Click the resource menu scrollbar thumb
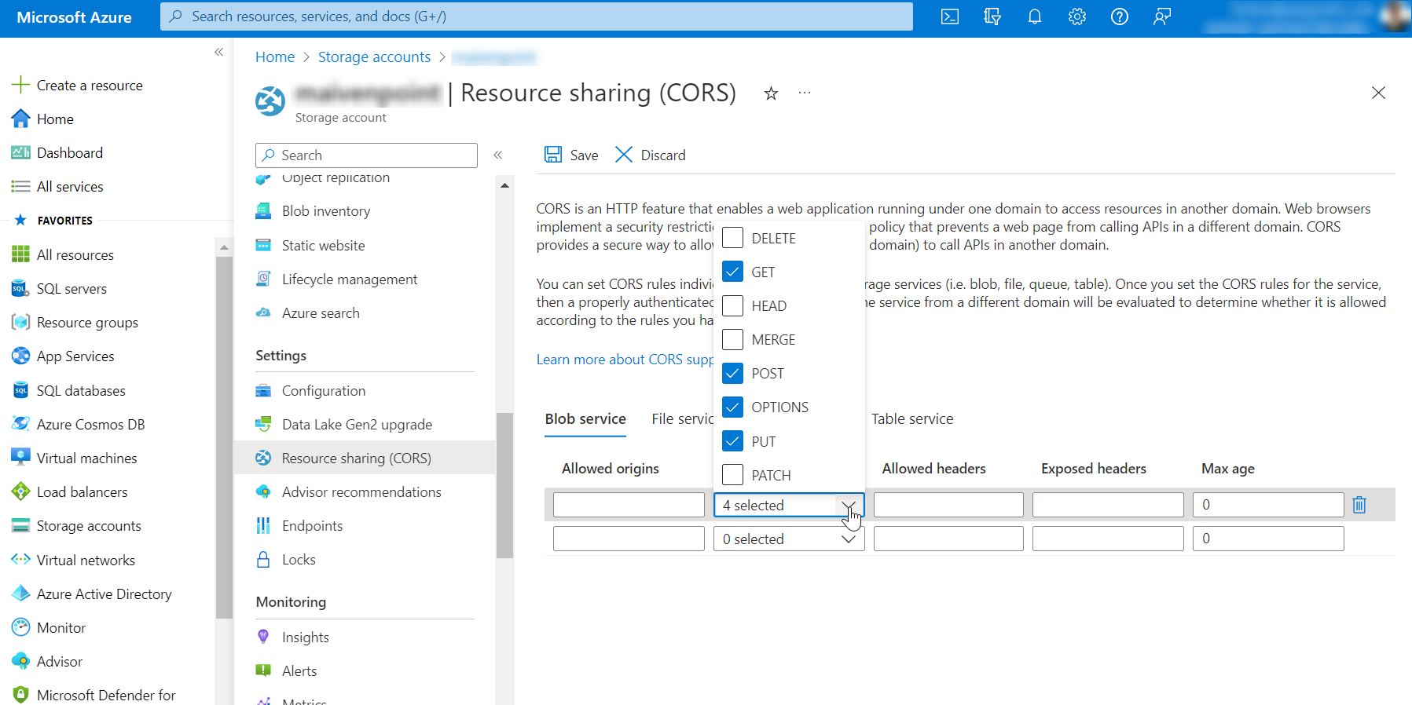1412x705 pixels. [x=504, y=485]
